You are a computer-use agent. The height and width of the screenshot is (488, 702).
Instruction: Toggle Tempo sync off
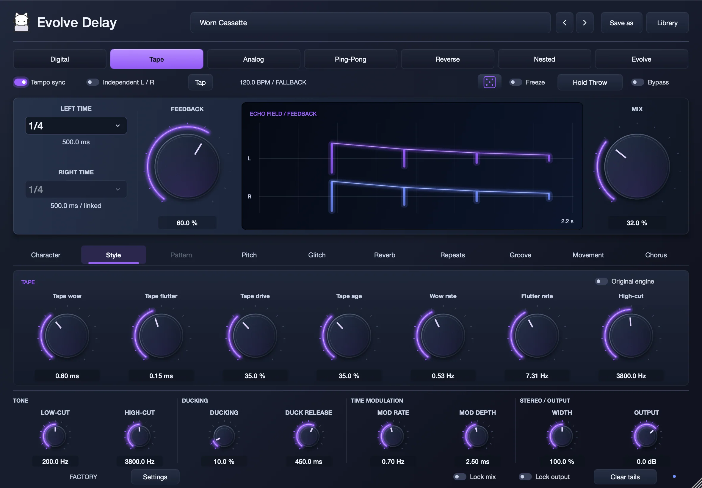pyautogui.click(x=21, y=82)
